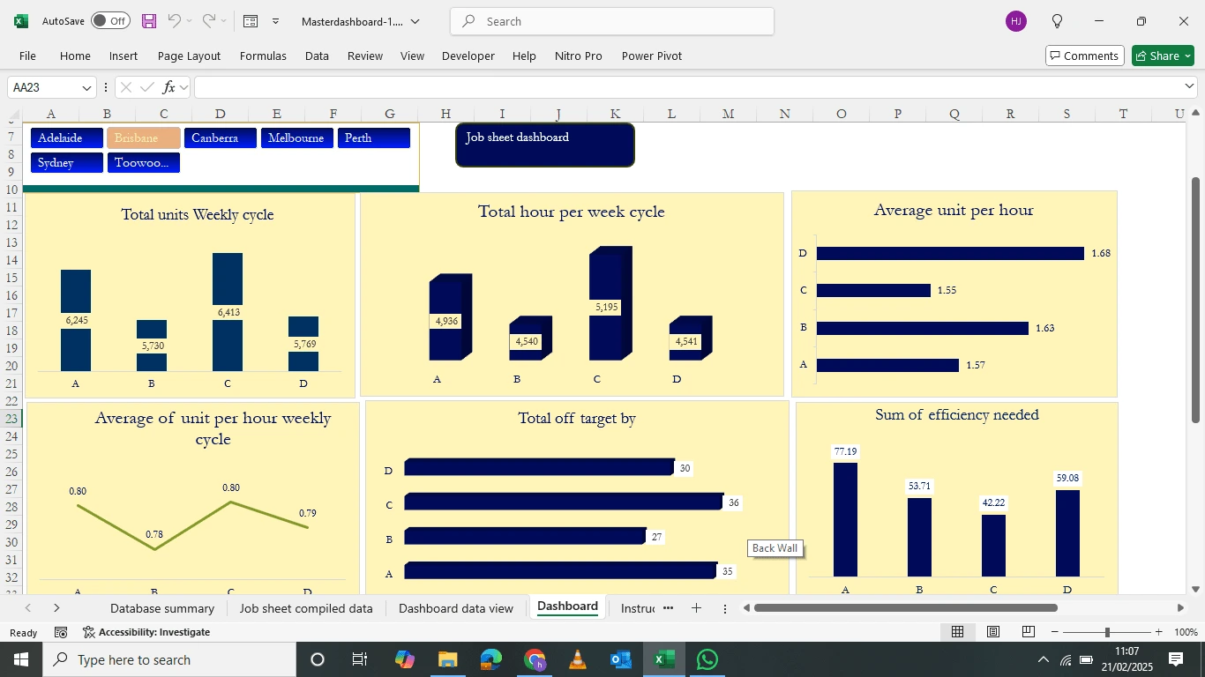Image resolution: width=1205 pixels, height=677 pixels.
Task: Open Google Chrome from taskbar
Action: 535,659
